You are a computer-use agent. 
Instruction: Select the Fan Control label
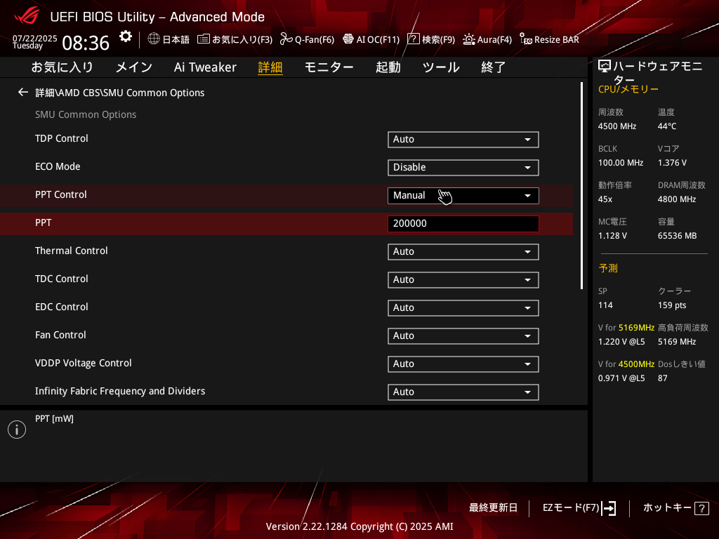[x=60, y=335]
